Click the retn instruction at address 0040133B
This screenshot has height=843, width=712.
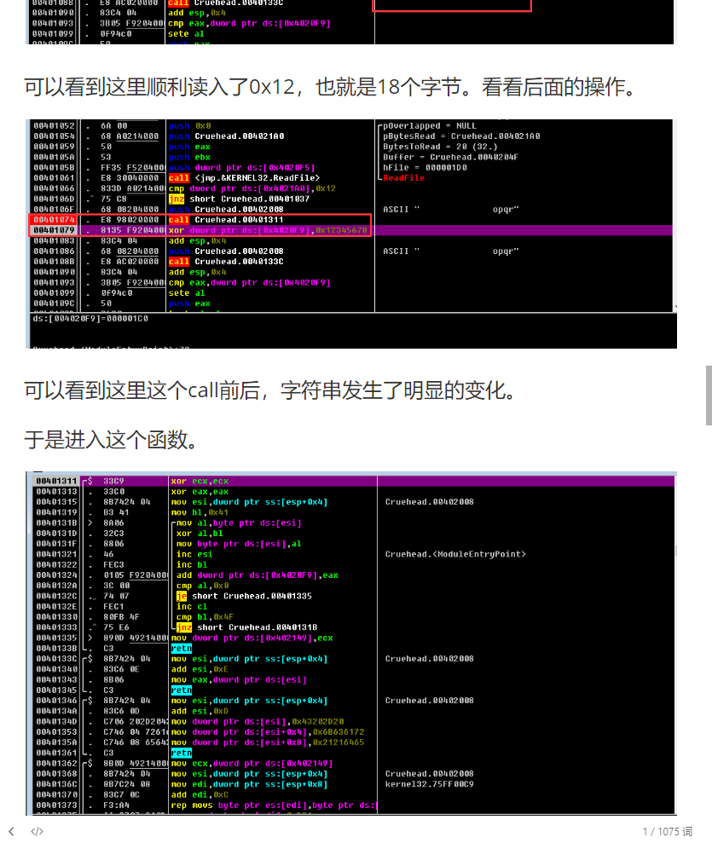coord(181,648)
